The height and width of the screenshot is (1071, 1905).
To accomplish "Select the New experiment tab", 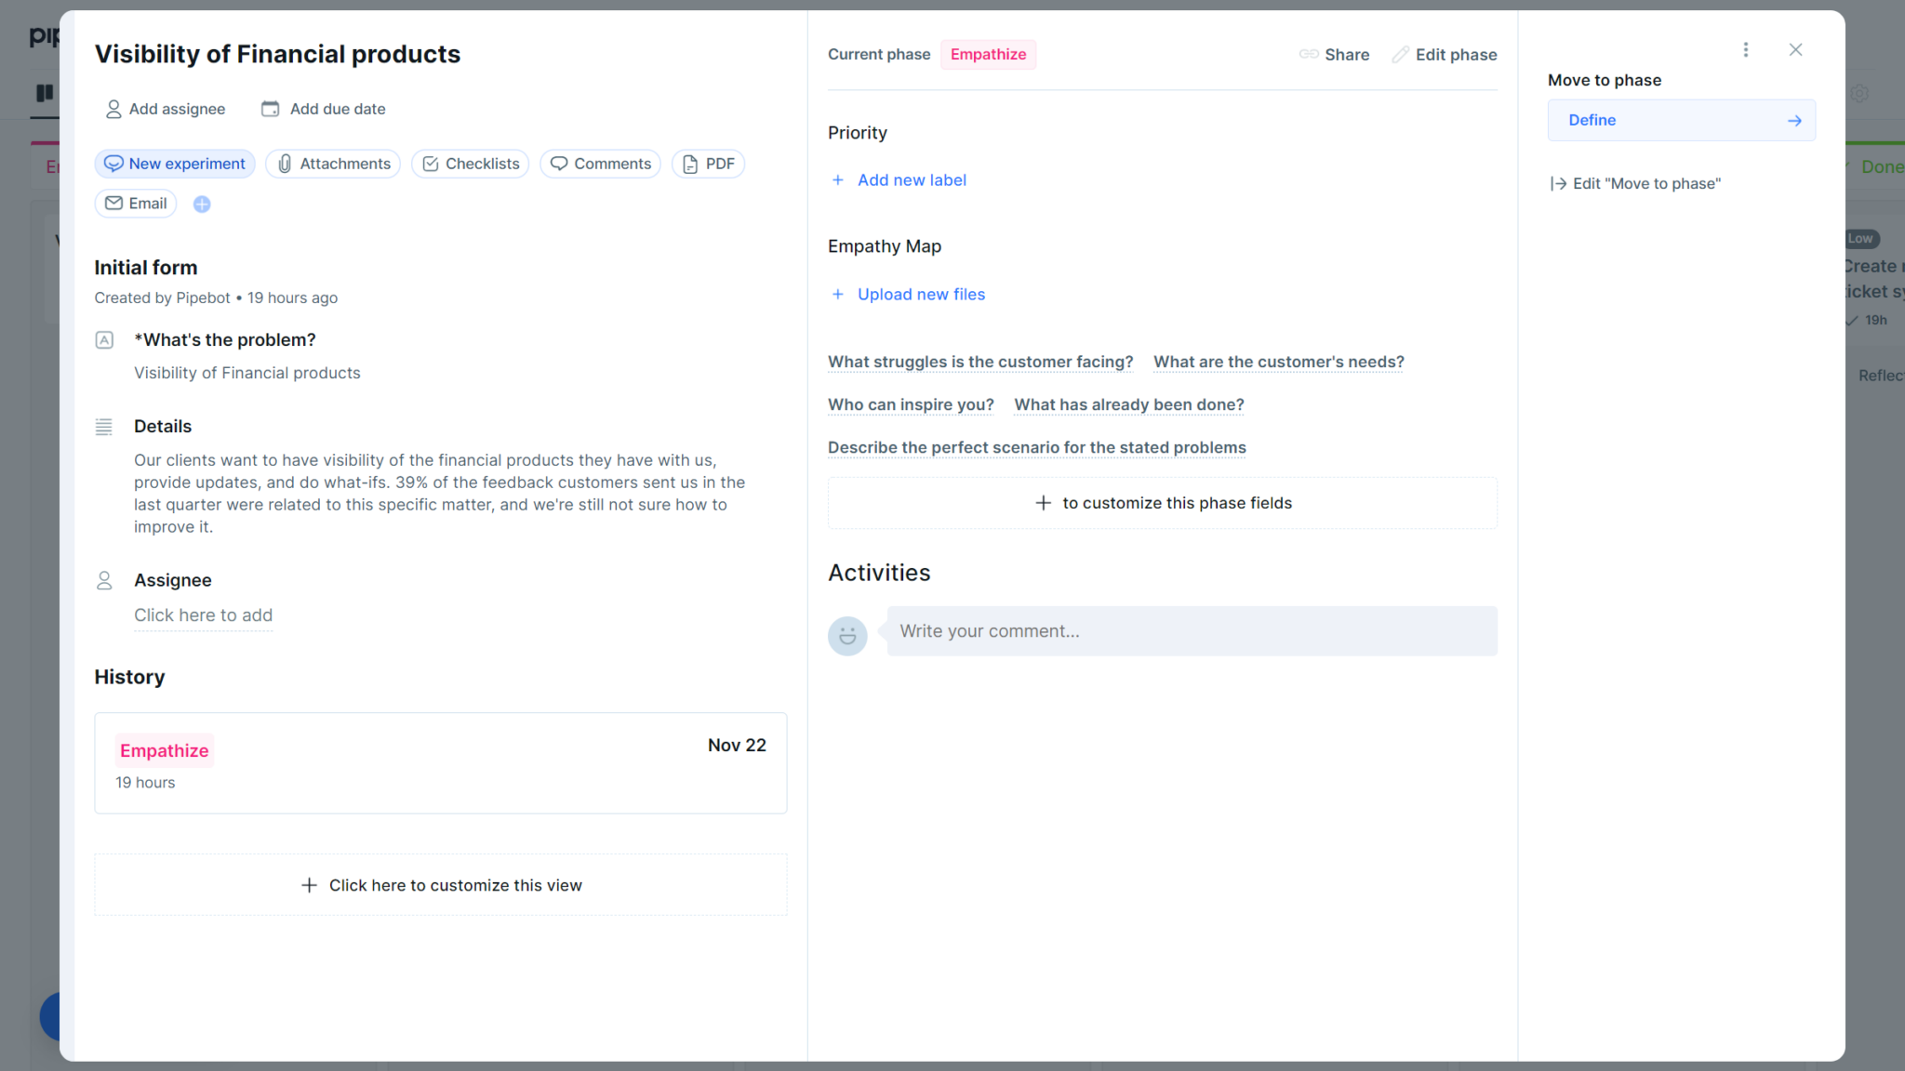I will [x=174, y=164].
